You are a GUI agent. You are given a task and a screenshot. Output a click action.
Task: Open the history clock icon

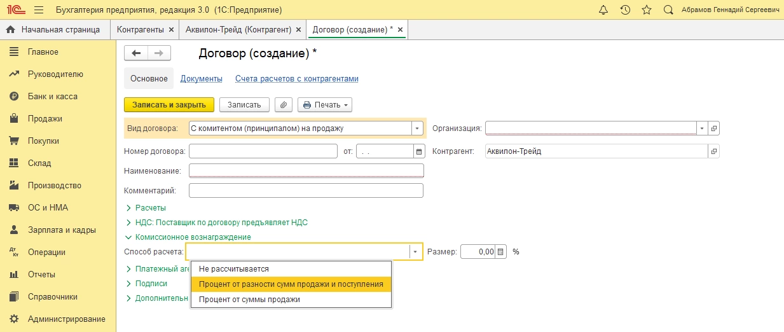click(x=625, y=10)
